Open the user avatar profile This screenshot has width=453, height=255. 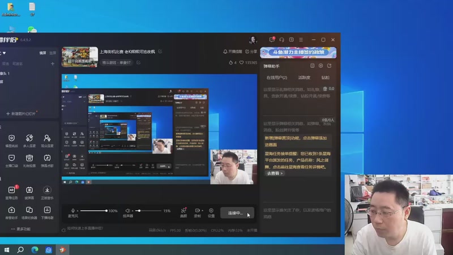253,40
